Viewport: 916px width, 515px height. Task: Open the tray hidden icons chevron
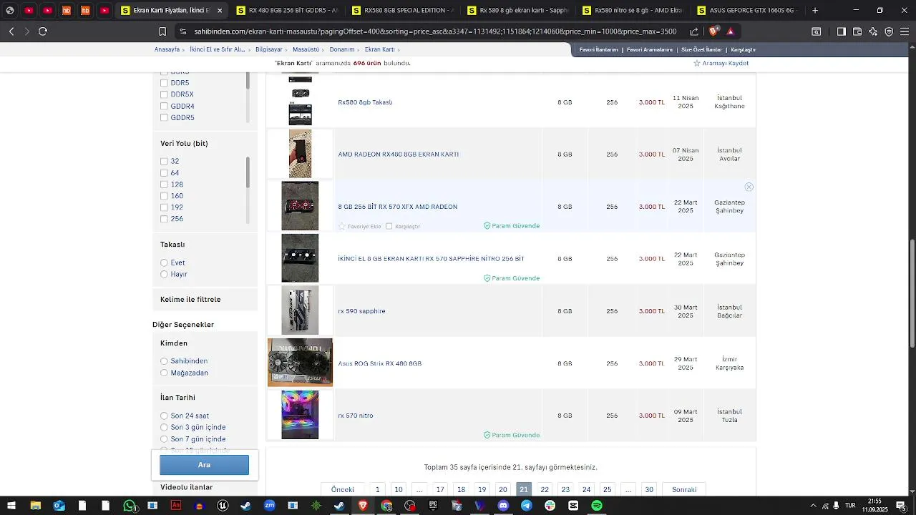(813, 506)
